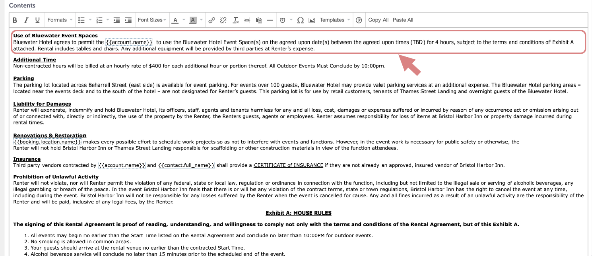Insert a page break
This screenshot has width=592, height=256.
click(x=247, y=20)
